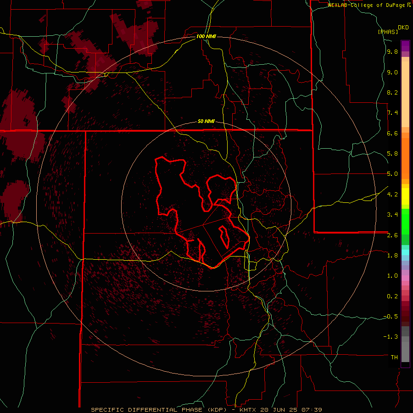Click the 50 NMI range ring label
The height and width of the screenshot is (413, 413).
point(206,122)
